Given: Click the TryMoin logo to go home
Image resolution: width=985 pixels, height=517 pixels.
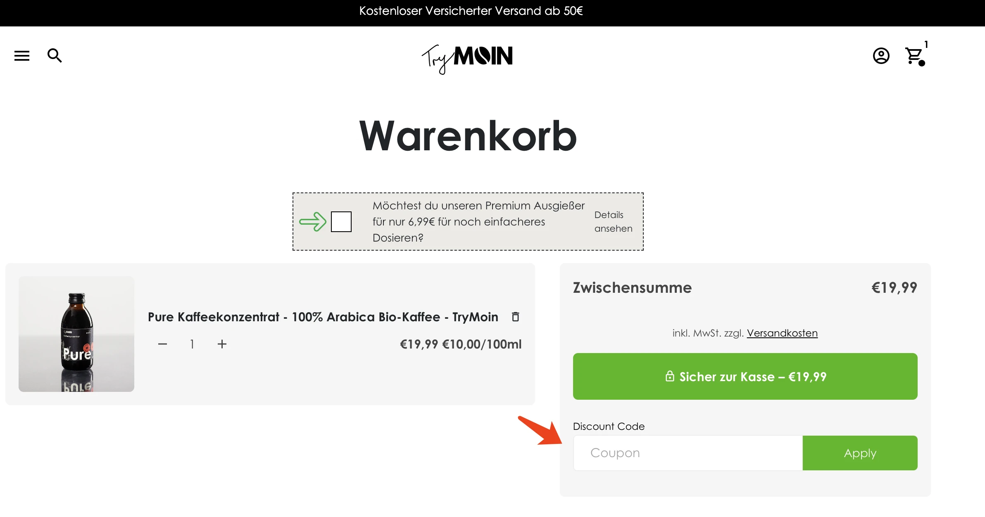Looking at the screenshot, I should tap(468, 55).
